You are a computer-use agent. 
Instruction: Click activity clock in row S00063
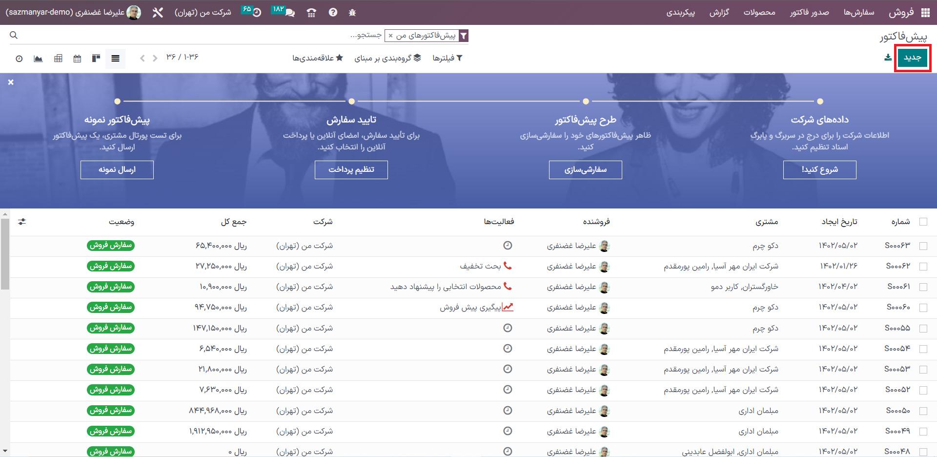tap(508, 246)
